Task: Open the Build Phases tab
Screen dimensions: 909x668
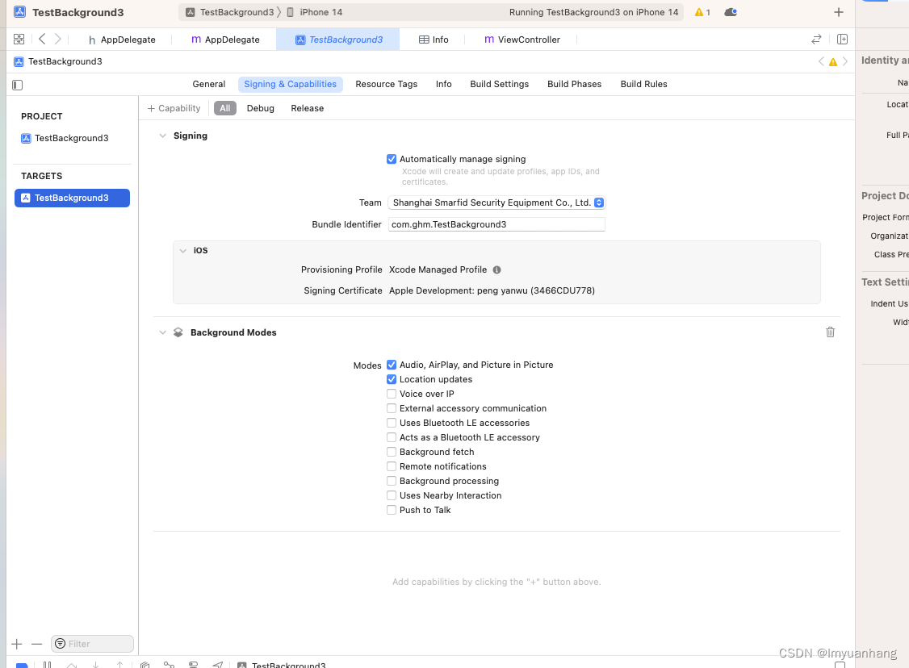Action: [x=574, y=84]
